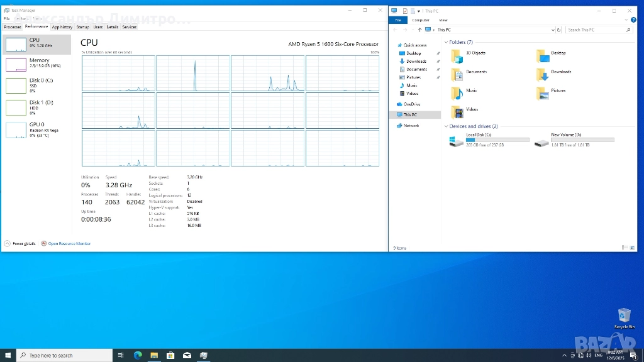Viewport: 644px width, 362px height.
Task: Collapse the Folders (7) group
Action: coord(447,42)
